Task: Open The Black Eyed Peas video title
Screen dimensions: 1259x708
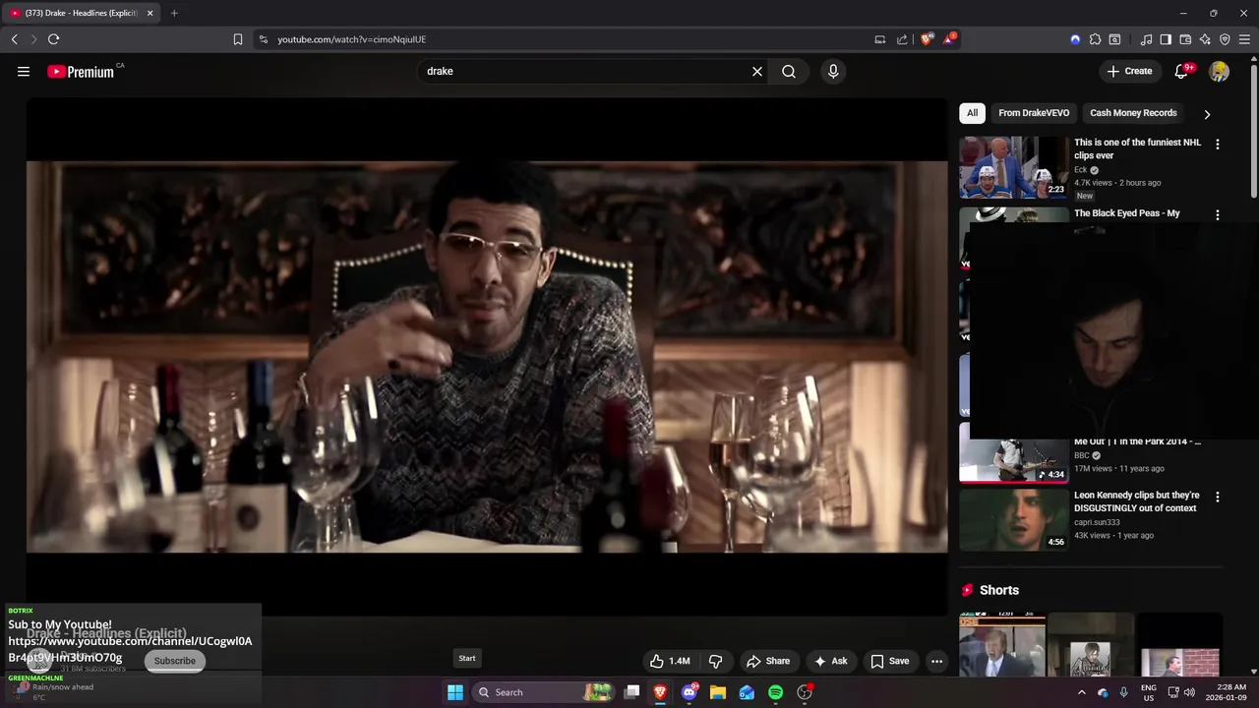Action: (1127, 213)
